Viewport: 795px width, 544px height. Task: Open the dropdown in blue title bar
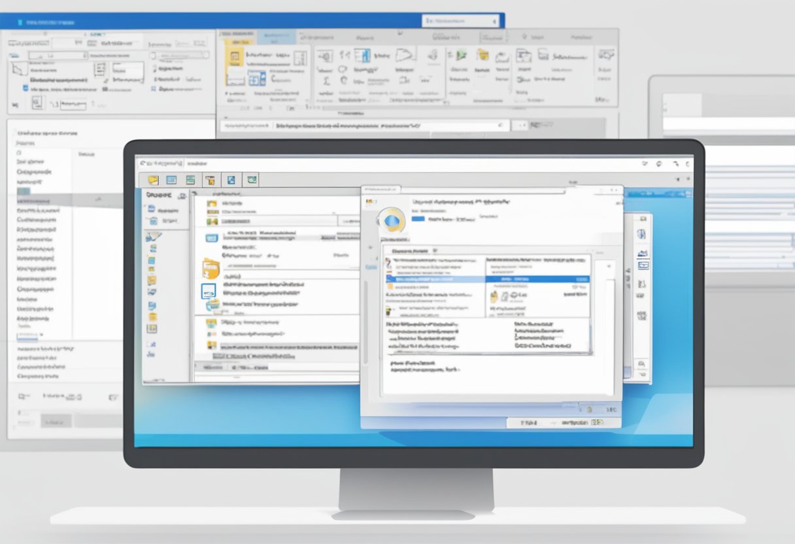(461, 21)
